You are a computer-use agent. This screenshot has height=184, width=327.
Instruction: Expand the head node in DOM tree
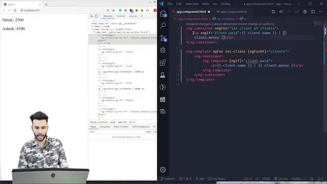point(92,27)
